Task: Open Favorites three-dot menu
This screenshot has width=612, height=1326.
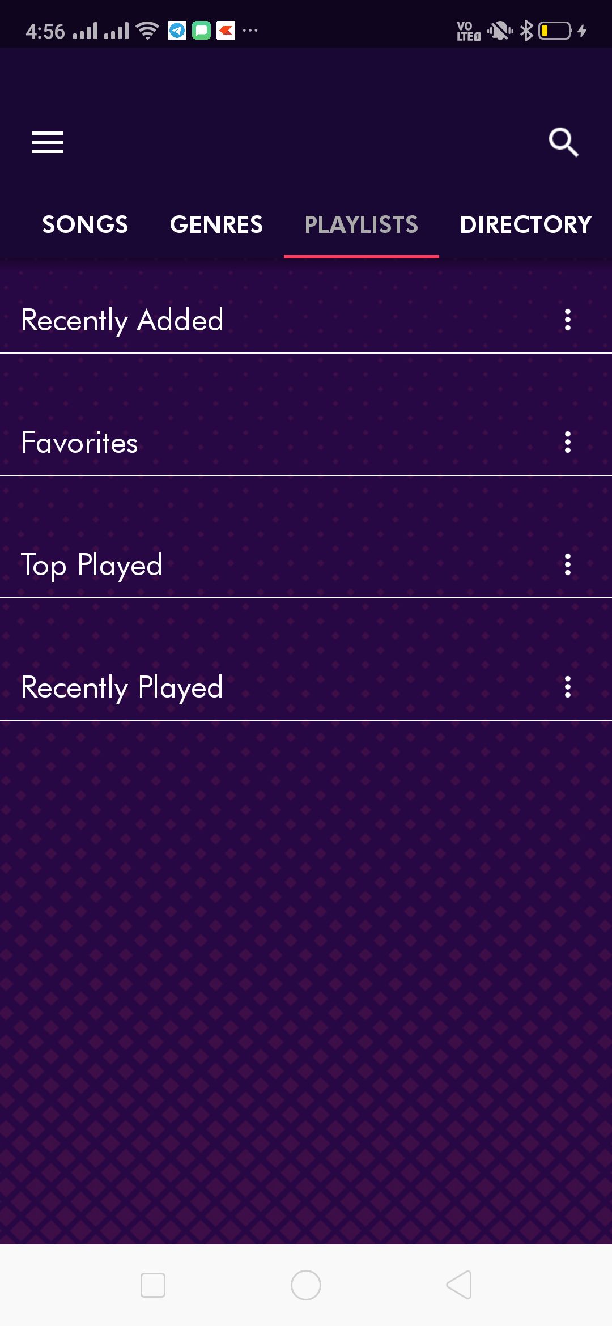Action: coord(567,443)
